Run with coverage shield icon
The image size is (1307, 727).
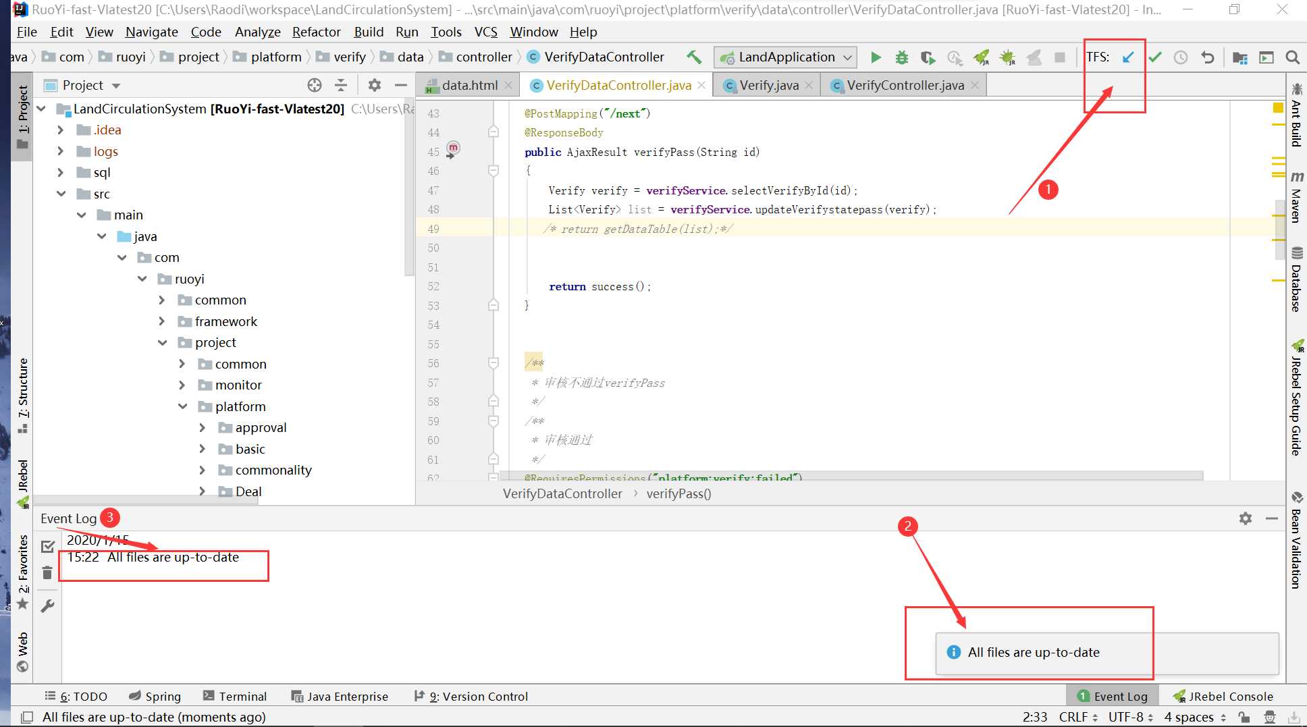click(928, 57)
